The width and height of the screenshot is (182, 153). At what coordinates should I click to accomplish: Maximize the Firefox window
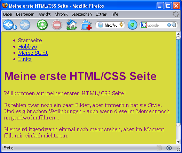point(168,6)
